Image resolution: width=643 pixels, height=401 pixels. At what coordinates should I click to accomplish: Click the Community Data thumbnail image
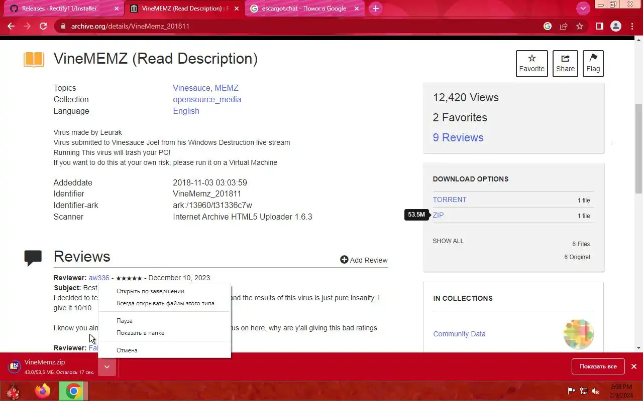point(579,334)
